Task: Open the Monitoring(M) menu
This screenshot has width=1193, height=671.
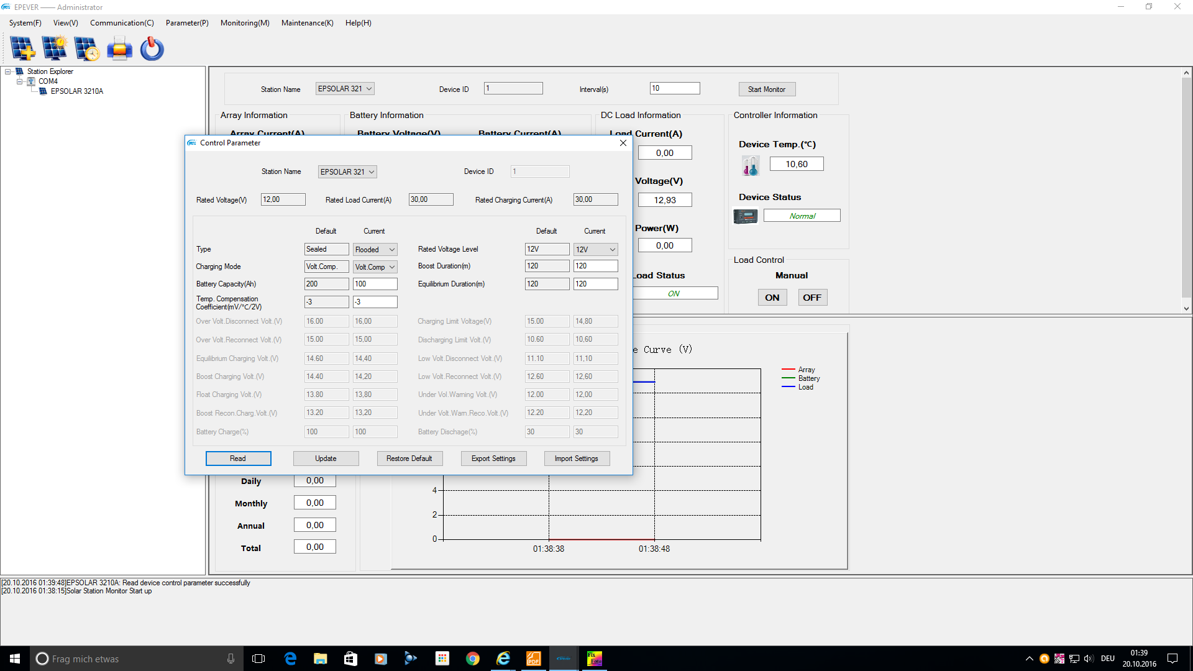Action: (245, 23)
